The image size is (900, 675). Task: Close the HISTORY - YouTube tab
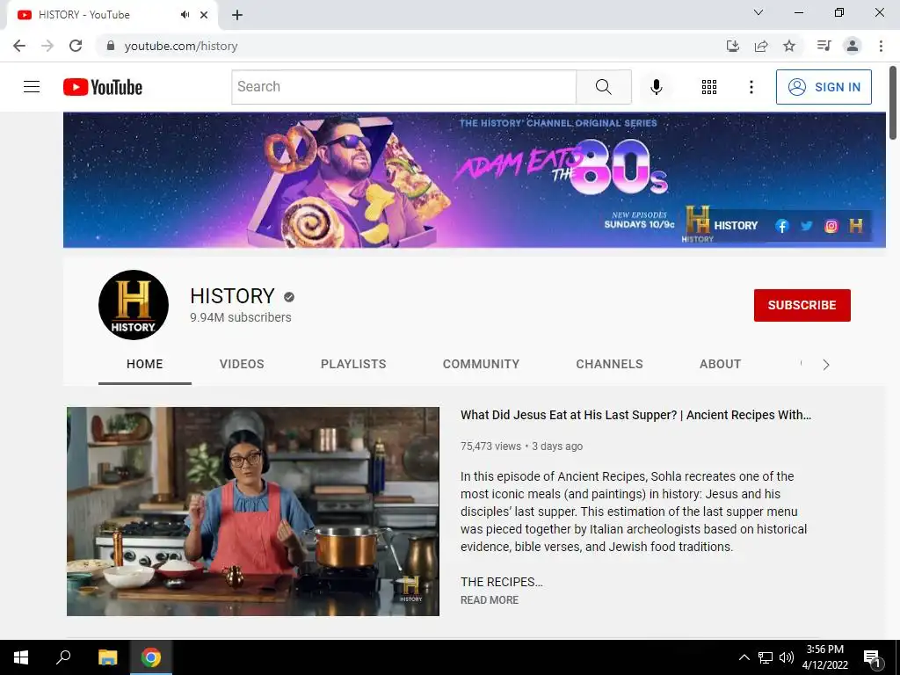[x=204, y=15]
